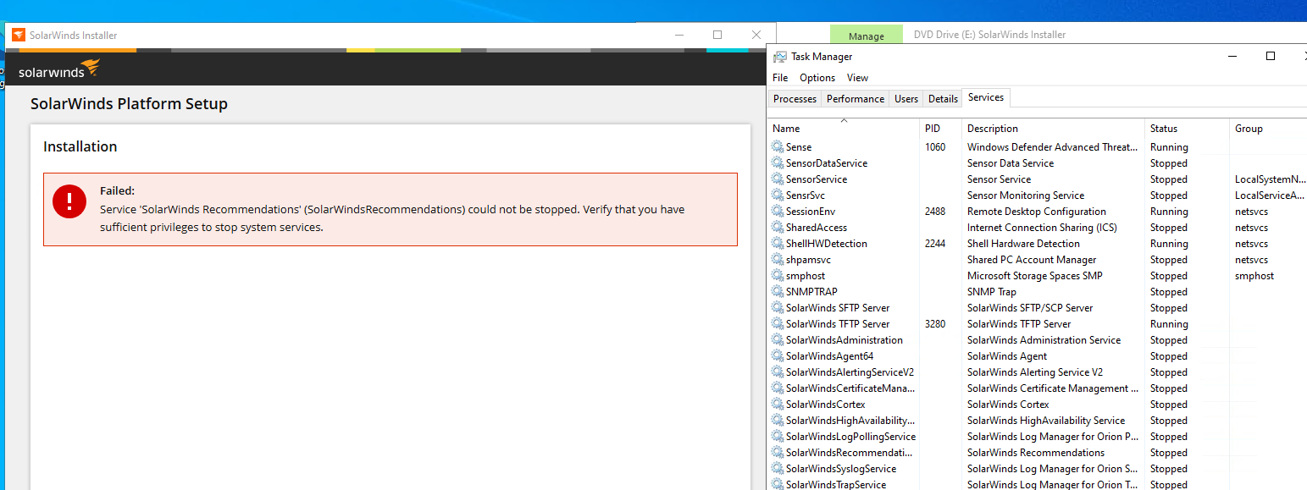Select the SolarWindsRecommendati... service name
This screenshot has width=1307, height=490.
(850, 453)
